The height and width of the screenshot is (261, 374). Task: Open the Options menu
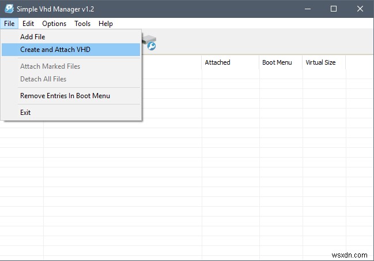54,24
